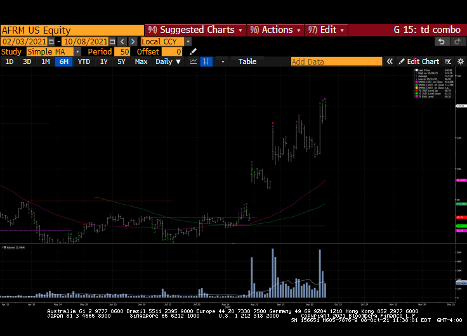The width and height of the screenshot is (467, 336).
Task: Expand the Local CCY currency dropdown arrow
Action: point(188,42)
